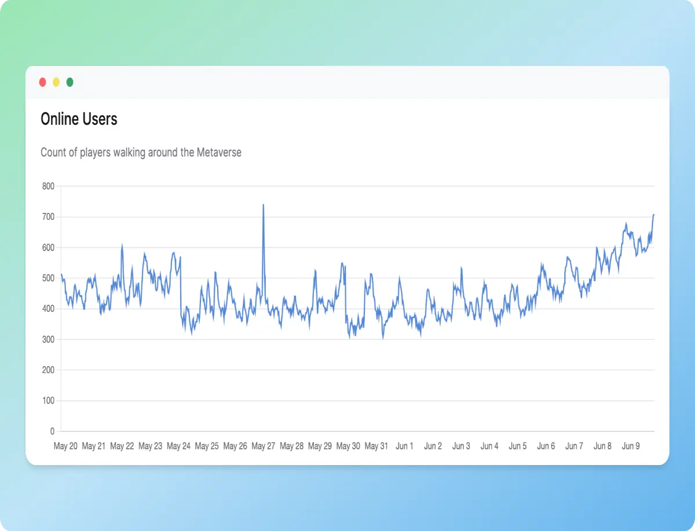
Task: Click the tallest spike peak in the line chart
Action: pyautogui.click(x=264, y=205)
